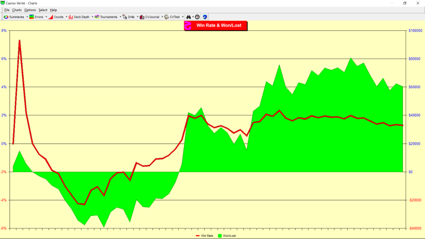Expand the Summaries dropdown arrow
Viewport: 425px width, 239px height.
[26, 17]
